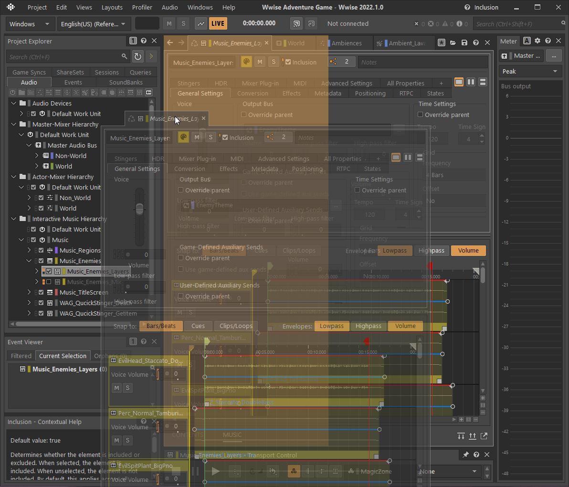Go back with the left arrow in the editor tab bar
The height and width of the screenshot is (487, 569).
pyautogui.click(x=170, y=43)
